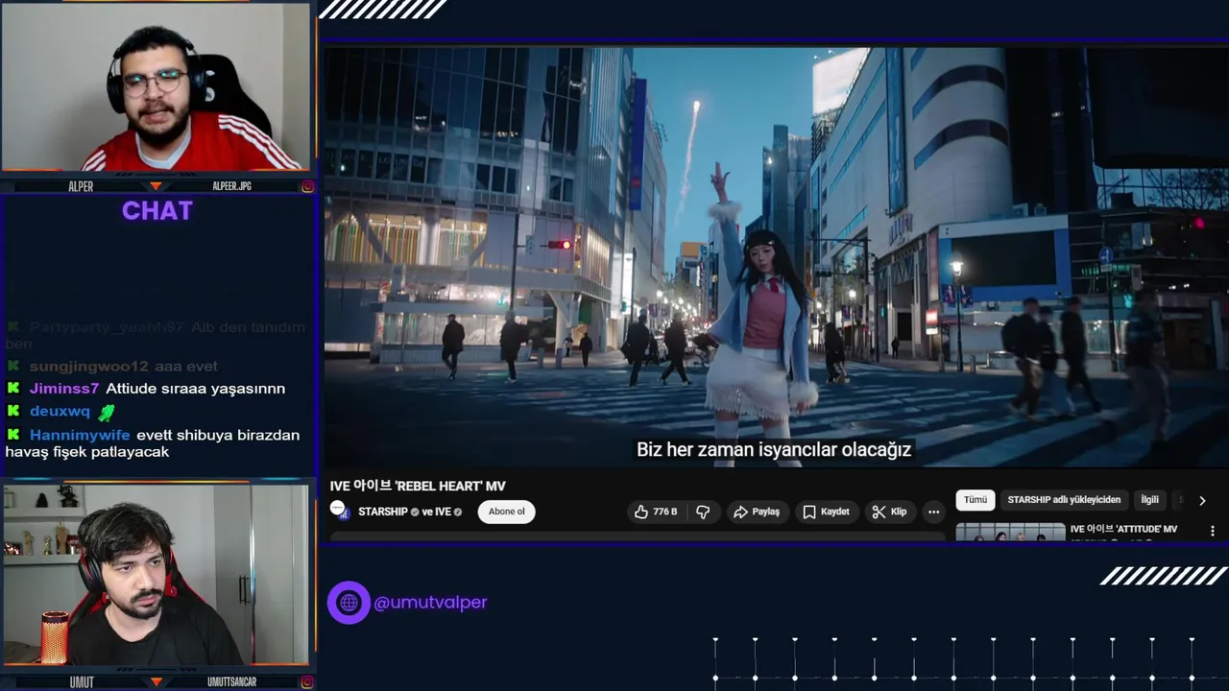Image resolution: width=1229 pixels, height=691 pixels.
Task: Click Umut's bottom webcam feed
Action: click(x=156, y=574)
